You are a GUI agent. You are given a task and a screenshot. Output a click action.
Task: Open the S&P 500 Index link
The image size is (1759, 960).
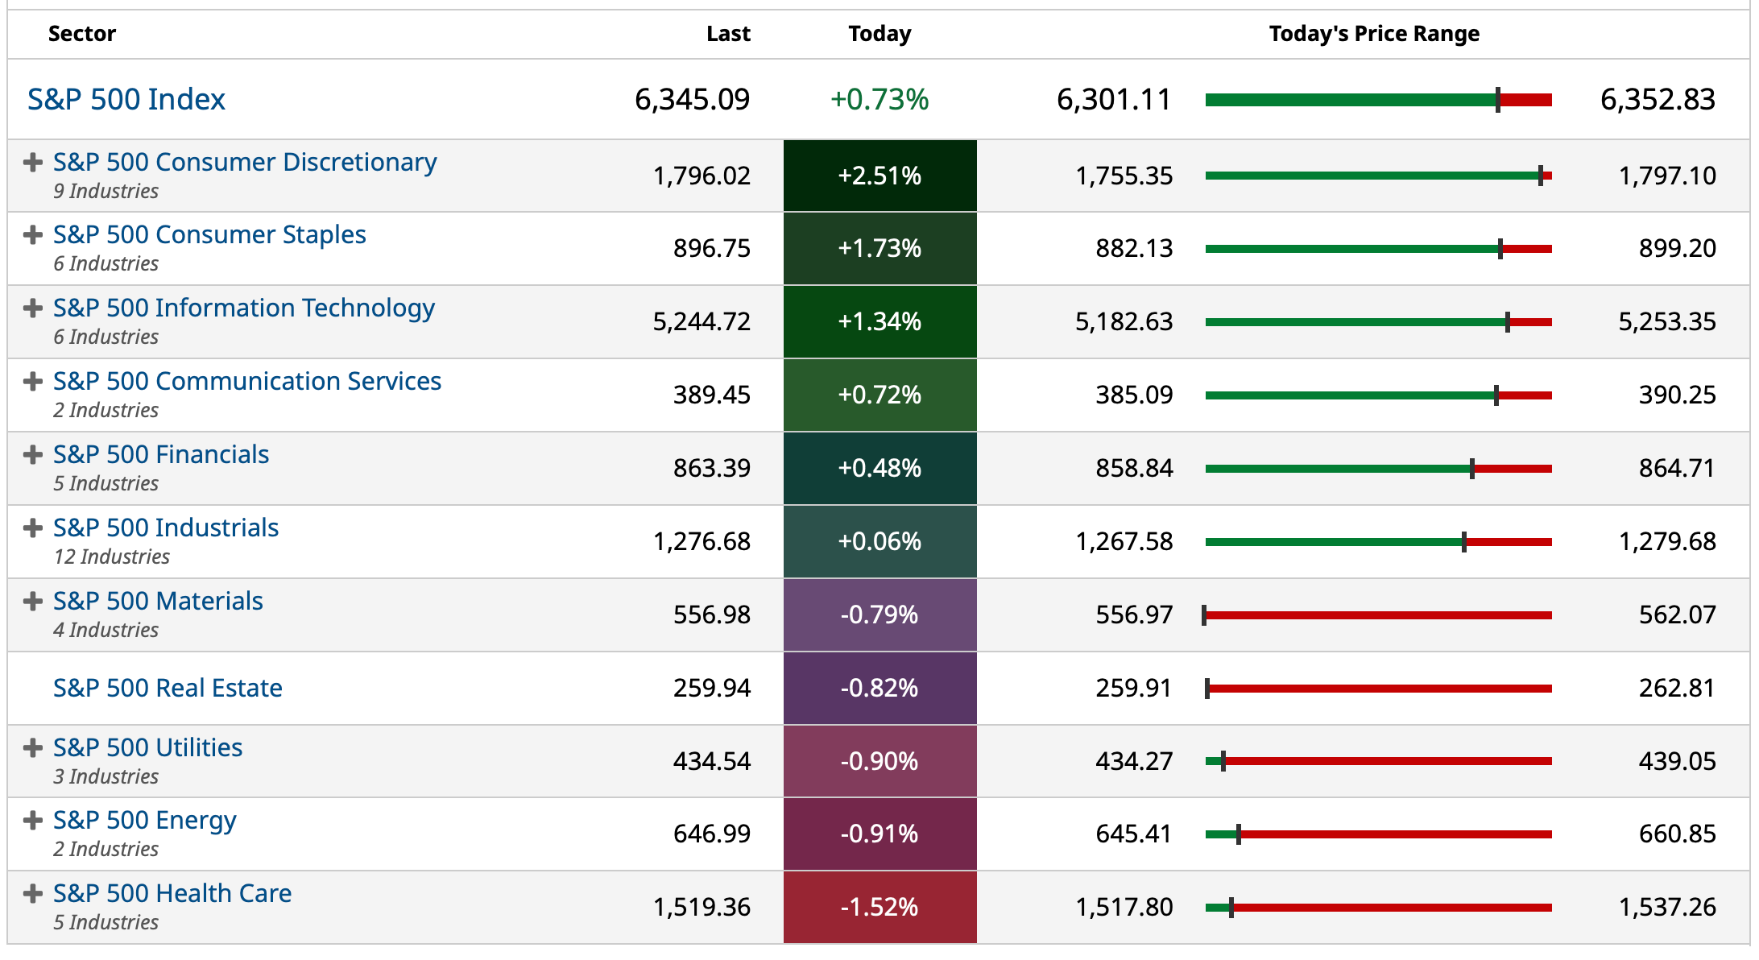pos(126,99)
